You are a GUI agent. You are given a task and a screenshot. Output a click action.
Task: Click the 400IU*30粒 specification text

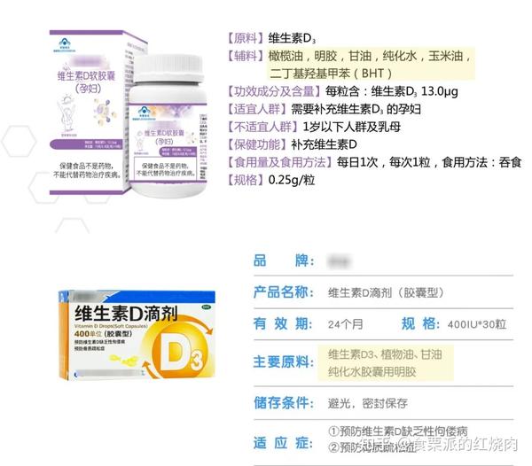point(477,324)
